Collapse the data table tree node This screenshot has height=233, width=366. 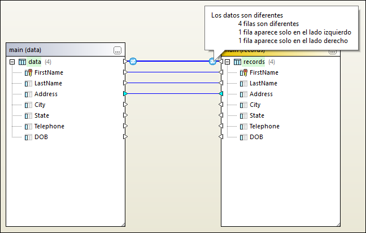tap(12, 62)
